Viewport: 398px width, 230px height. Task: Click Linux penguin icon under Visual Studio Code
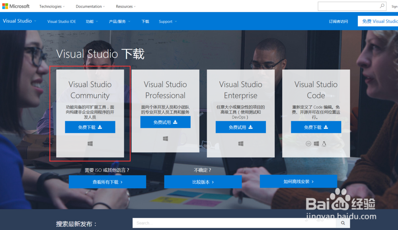(324, 144)
